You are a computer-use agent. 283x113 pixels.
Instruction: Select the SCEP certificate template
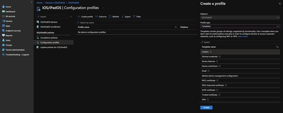(240, 90)
